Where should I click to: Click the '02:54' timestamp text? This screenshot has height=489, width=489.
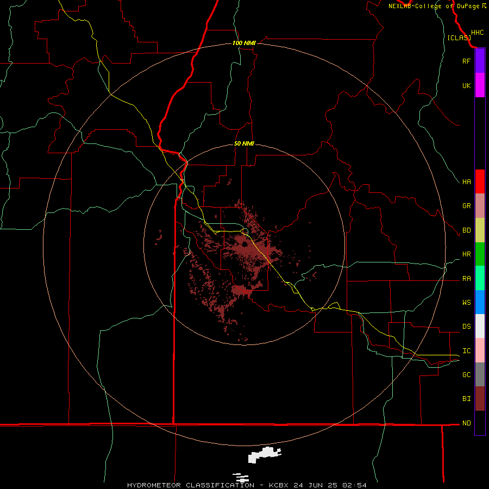click(x=354, y=485)
